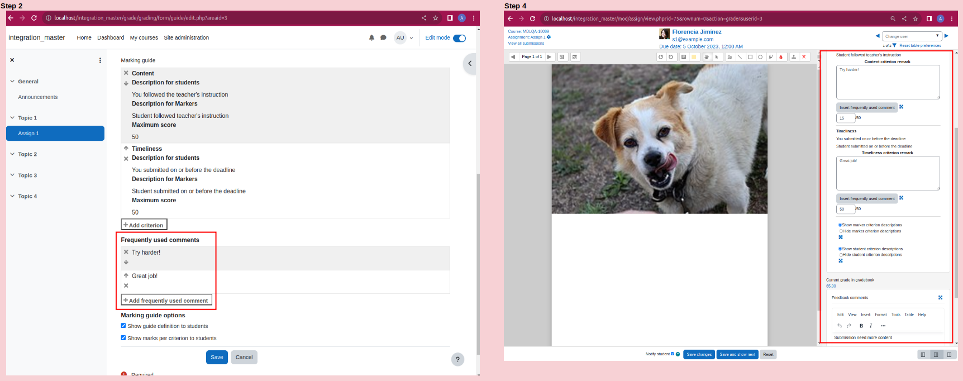
Task: Move 'Great job!' comment up with arrow
Action: 126,275
